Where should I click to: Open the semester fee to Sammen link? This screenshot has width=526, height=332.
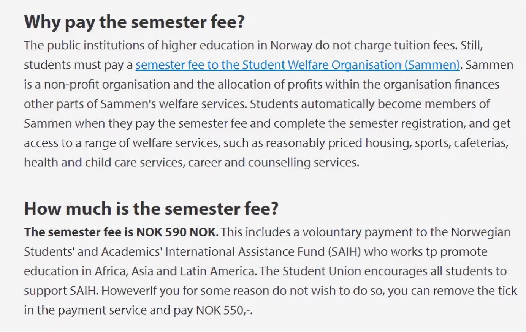click(x=298, y=65)
